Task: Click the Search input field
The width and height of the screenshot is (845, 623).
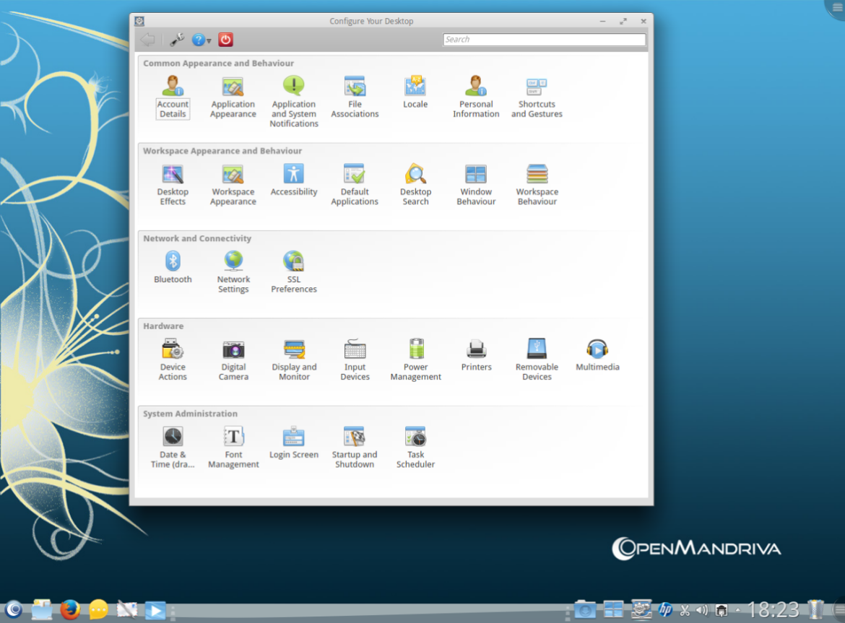Action: pos(544,40)
